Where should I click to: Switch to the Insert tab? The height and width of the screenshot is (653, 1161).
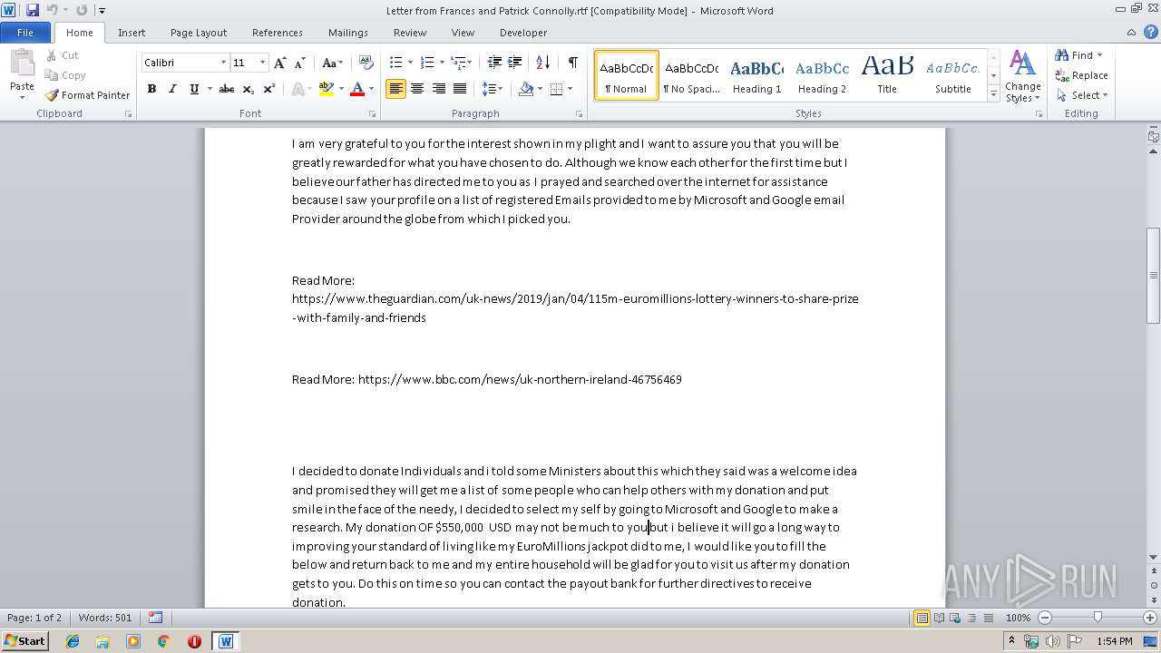(x=132, y=33)
